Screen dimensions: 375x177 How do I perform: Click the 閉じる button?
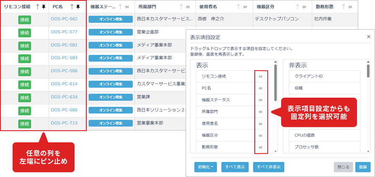[343, 167]
